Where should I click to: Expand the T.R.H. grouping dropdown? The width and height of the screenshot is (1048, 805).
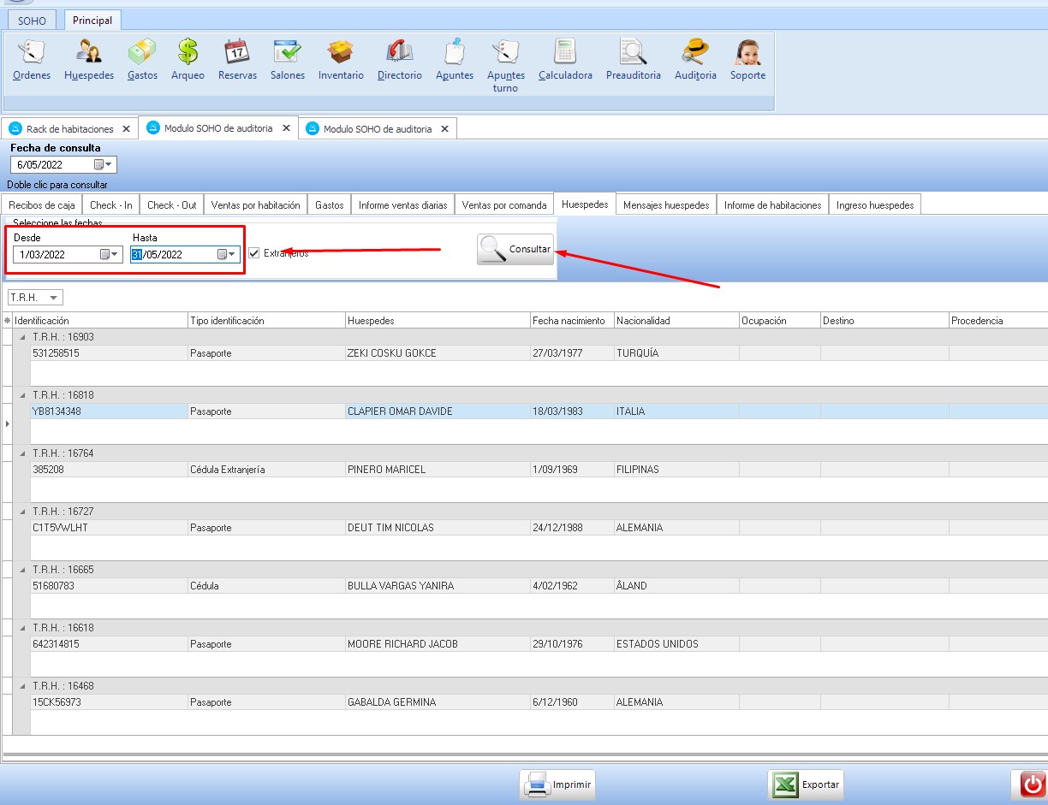(53, 298)
